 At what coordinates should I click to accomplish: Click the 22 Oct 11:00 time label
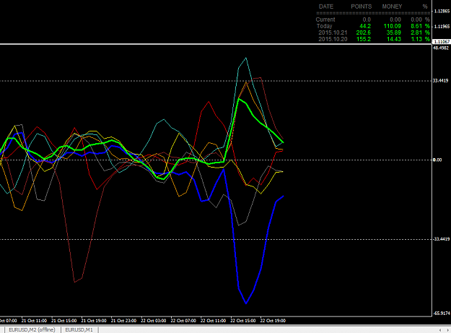(x=213, y=321)
